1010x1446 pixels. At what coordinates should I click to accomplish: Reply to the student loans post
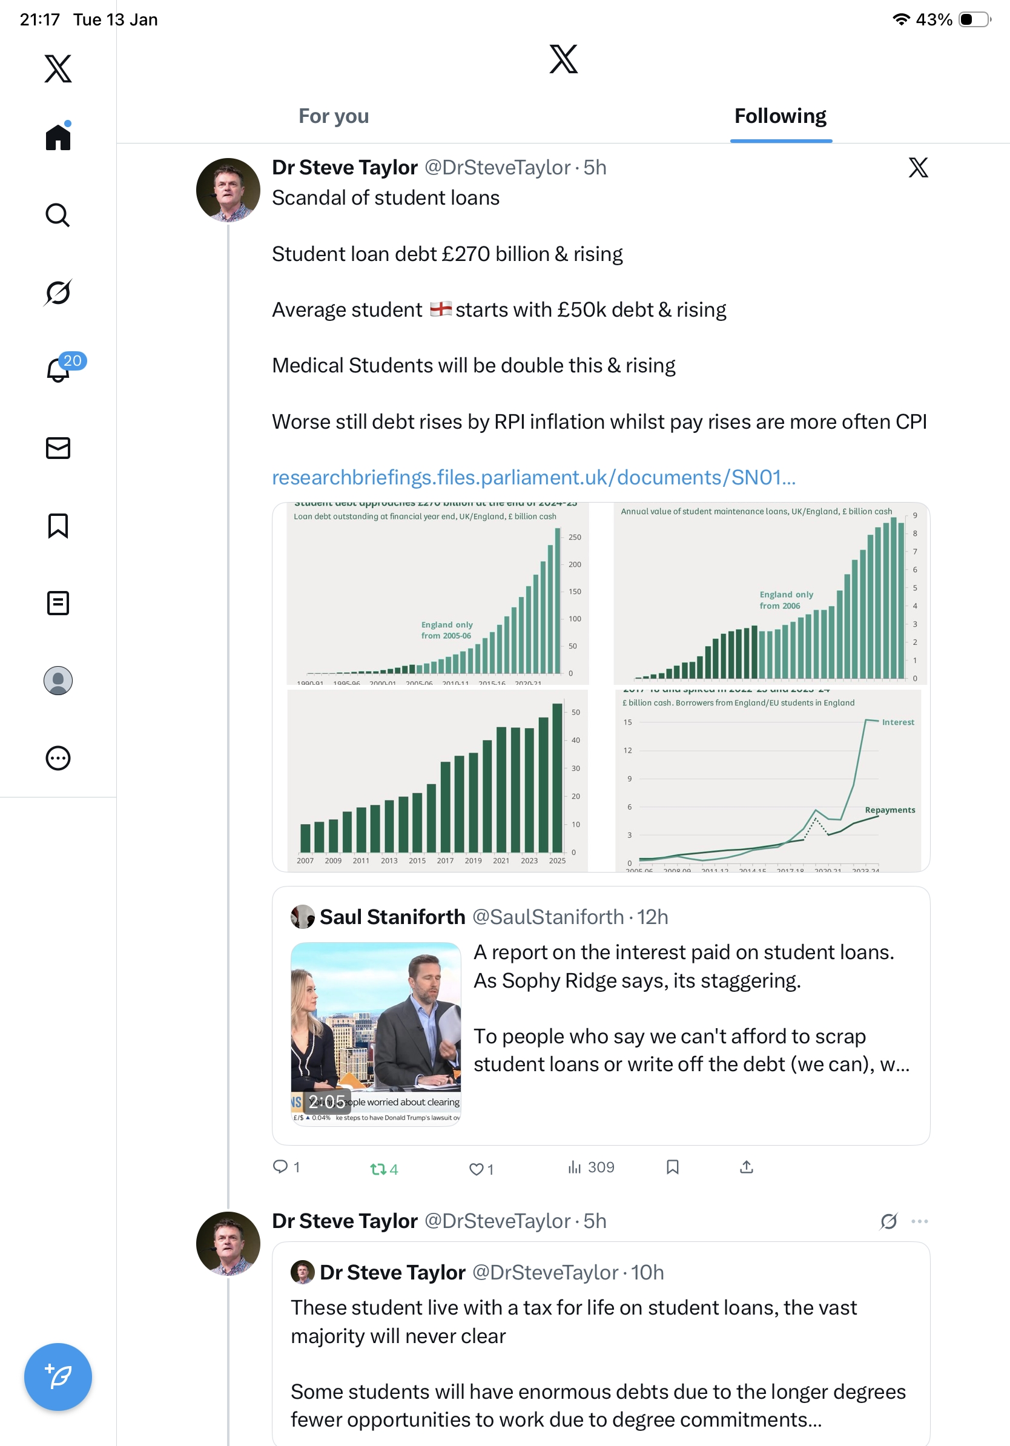pyautogui.click(x=280, y=1167)
